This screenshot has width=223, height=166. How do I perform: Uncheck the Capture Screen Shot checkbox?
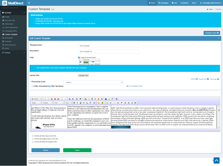tap(79, 57)
